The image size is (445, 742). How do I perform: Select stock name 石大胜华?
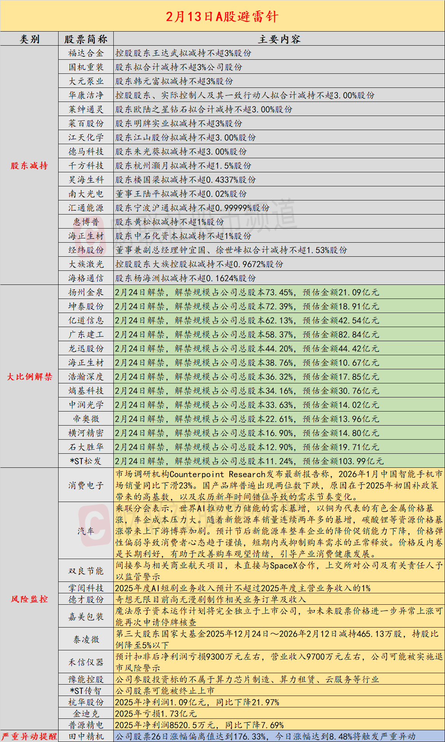click(86, 447)
